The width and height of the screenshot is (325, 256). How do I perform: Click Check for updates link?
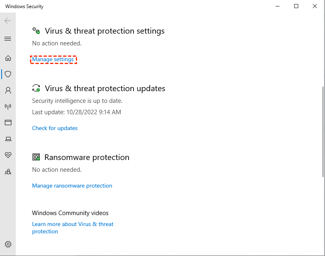tap(55, 128)
